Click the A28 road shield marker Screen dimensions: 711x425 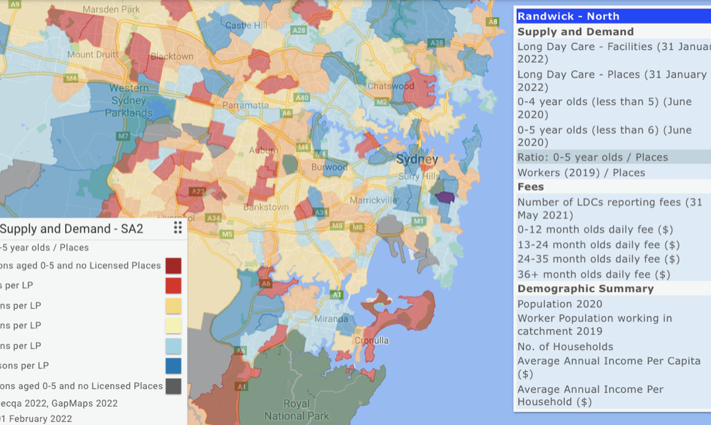[299, 30]
